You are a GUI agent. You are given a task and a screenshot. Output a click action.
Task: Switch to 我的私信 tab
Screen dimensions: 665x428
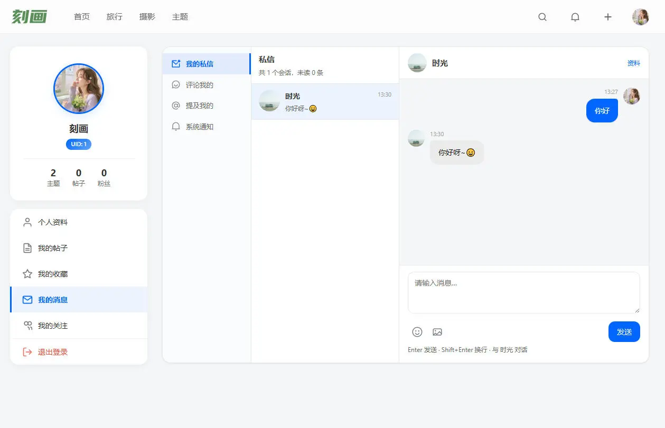pyautogui.click(x=207, y=64)
